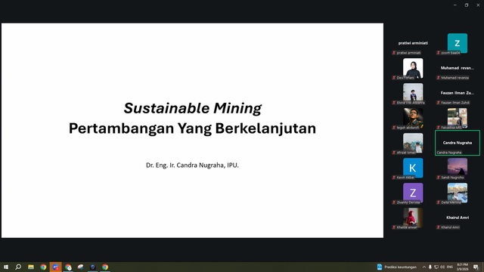Click muted mic icon beside Fauzan Ilman Zuhdi
This screenshot has height=272, width=484.
(x=439, y=103)
